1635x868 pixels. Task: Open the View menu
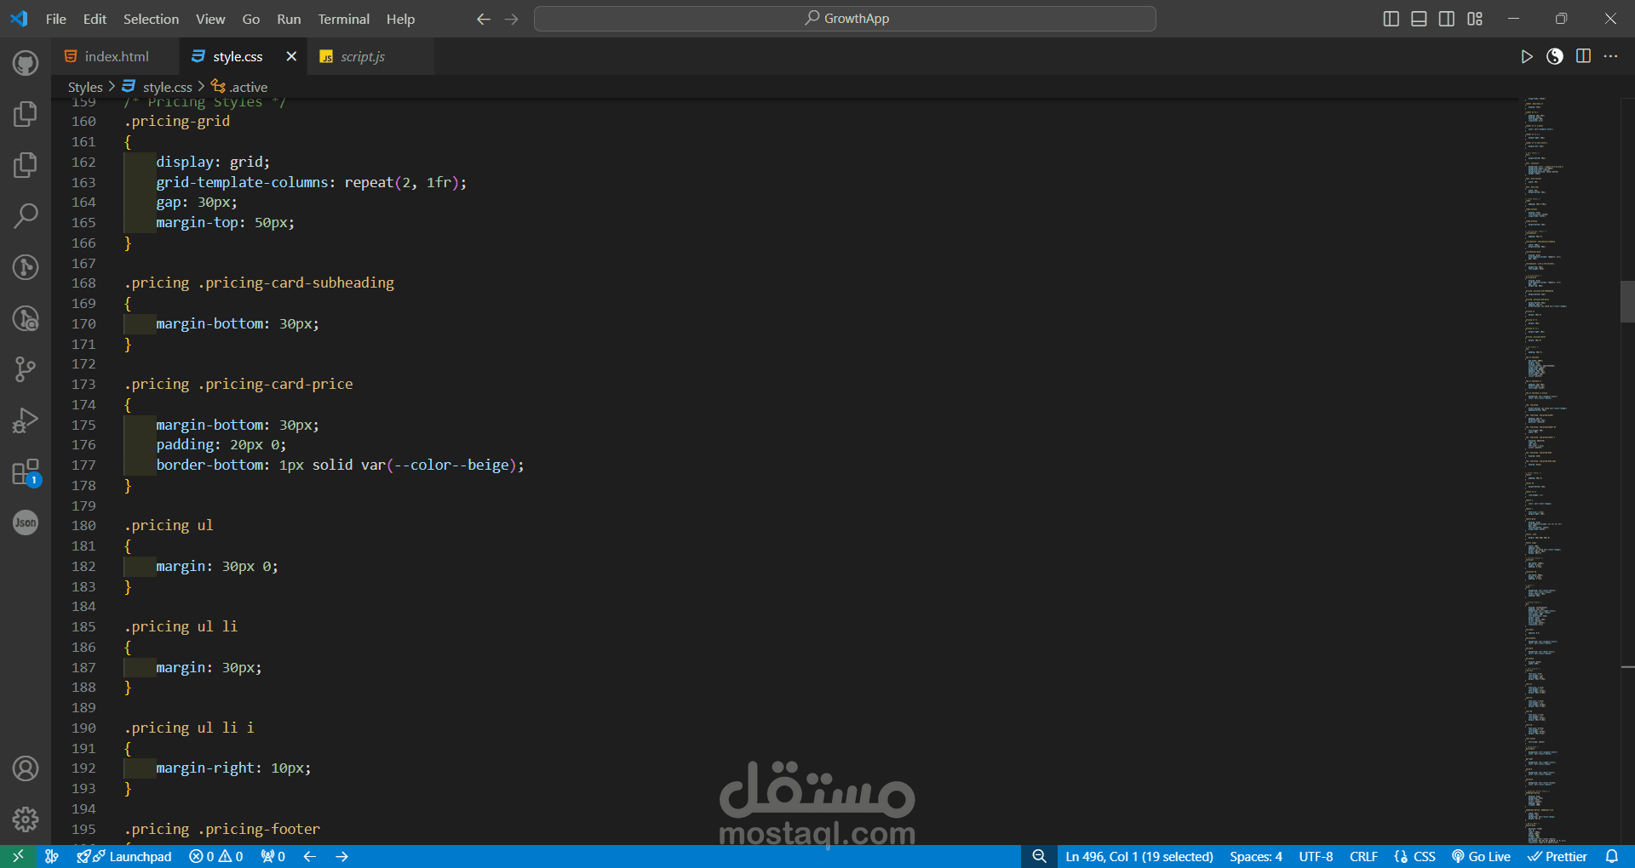(210, 19)
